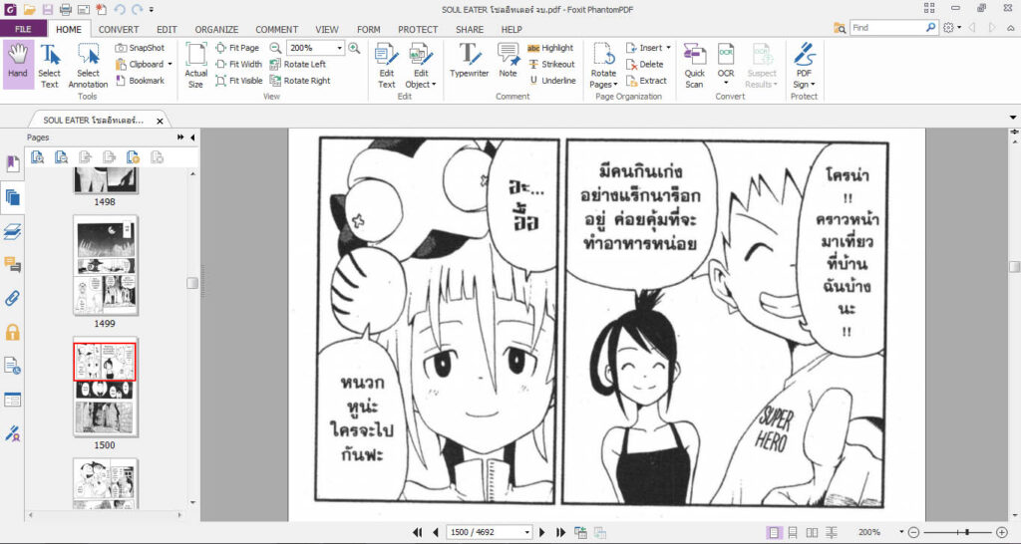Switch to the COMMENT tab
Screen dimensions: 1021x544
coord(277,29)
